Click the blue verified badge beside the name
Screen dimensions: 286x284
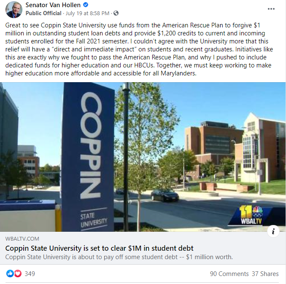[86, 5]
